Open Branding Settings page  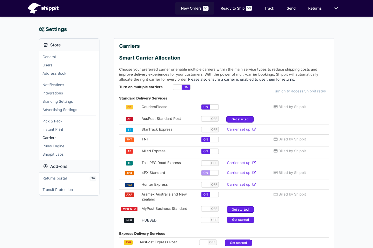coord(58,101)
